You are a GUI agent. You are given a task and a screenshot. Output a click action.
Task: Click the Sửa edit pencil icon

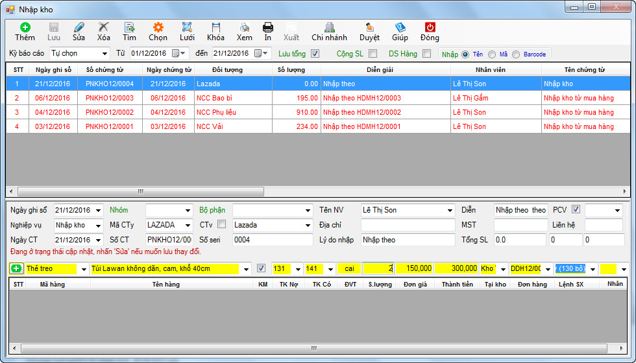pyautogui.click(x=79, y=27)
